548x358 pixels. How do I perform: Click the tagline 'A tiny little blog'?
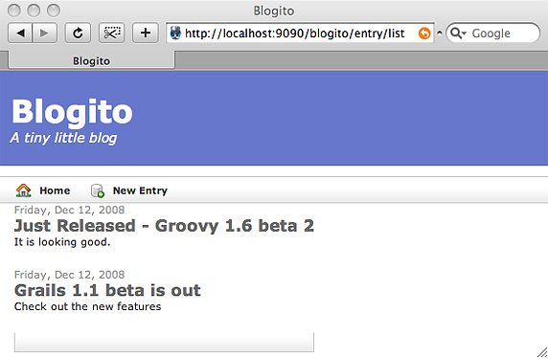[63, 138]
